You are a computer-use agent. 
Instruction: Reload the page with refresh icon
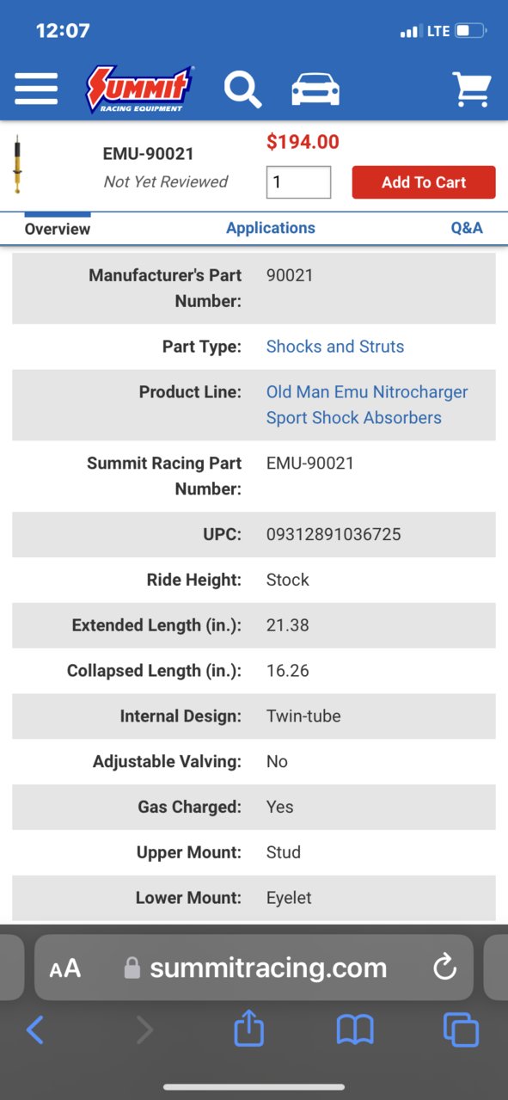pyautogui.click(x=444, y=968)
